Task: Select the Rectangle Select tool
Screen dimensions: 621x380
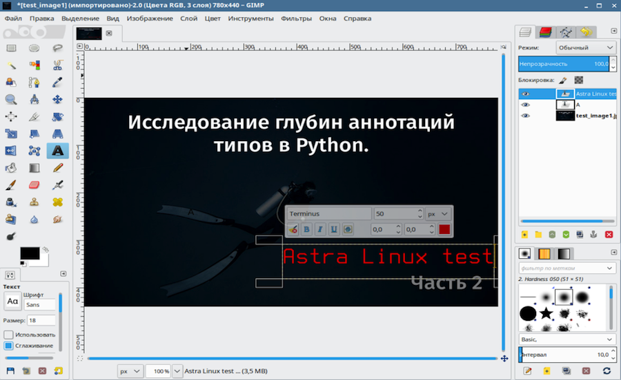Action: click(x=11, y=48)
